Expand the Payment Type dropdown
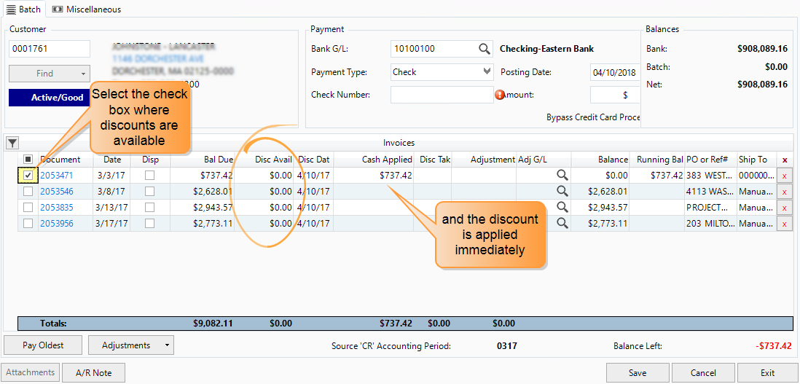 [x=487, y=71]
